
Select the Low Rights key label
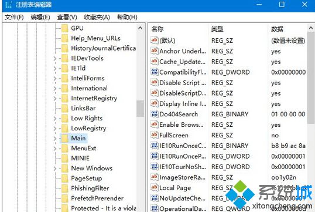(87, 118)
